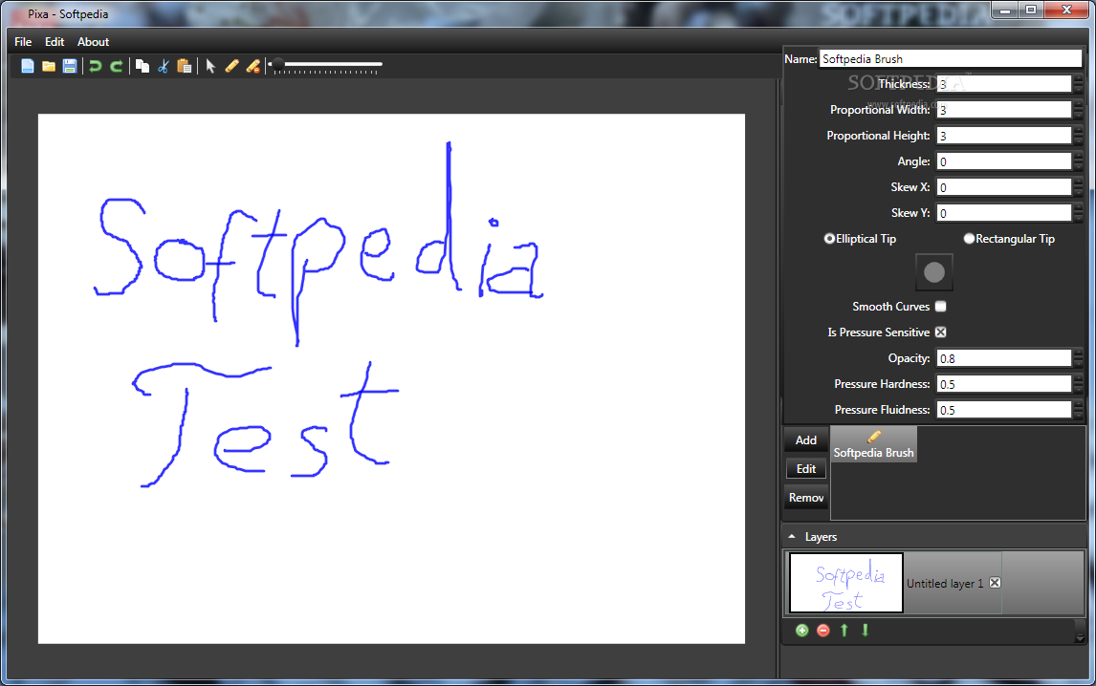Paste from clipboard using the paste icon
The height and width of the screenshot is (686, 1096).
[185, 66]
